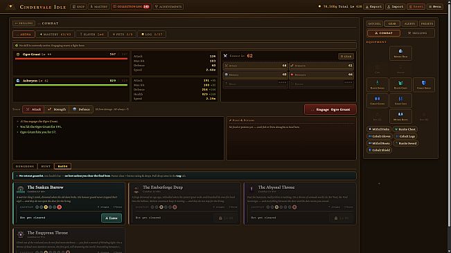
Task: Set training style to Defence
Action: coord(81,109)
